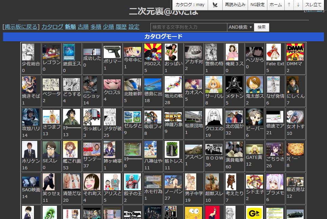This screenshot has width=327, height=219.
Task: Sort catalog by 古順 (oldest)
Action: pyautogui.click(x=83, y=27)
